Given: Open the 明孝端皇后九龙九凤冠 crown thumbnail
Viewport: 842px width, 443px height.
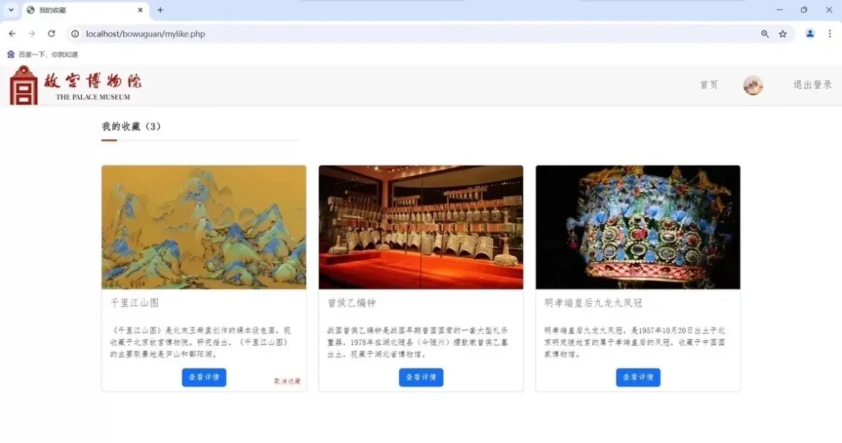Looking at the screenshot, I should coord(638,227).
